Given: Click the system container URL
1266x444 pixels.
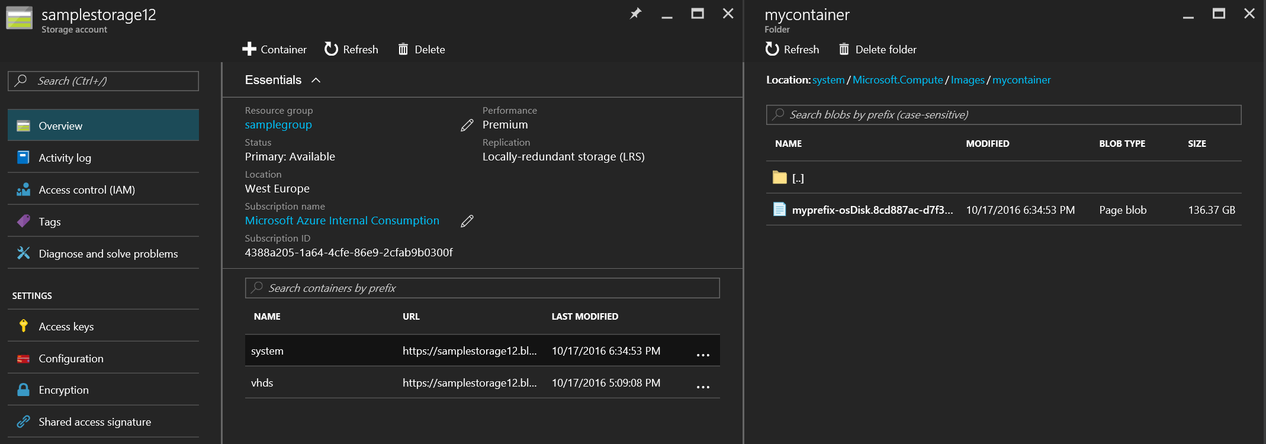Looking at the screenshot, I should click(470, 351).
